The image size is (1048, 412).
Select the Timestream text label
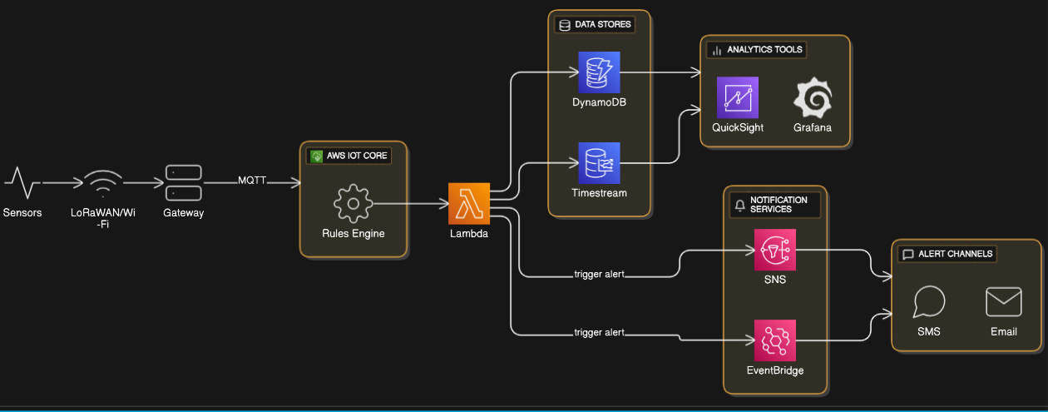(599, 193)
